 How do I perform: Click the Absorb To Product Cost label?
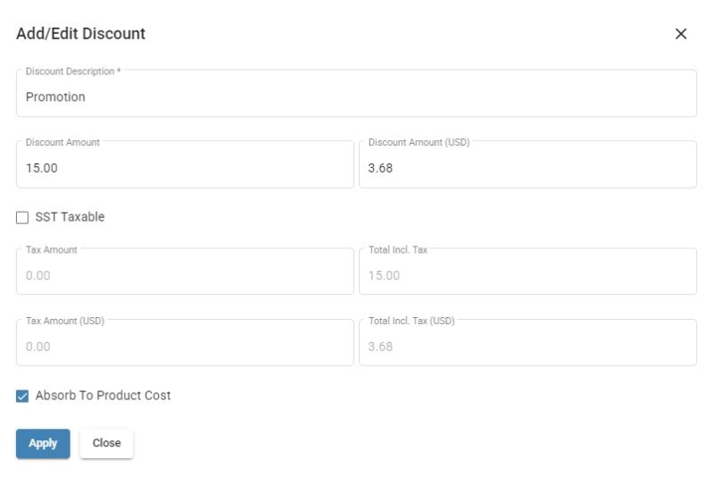pyautogui.click(x=104, y=396)
